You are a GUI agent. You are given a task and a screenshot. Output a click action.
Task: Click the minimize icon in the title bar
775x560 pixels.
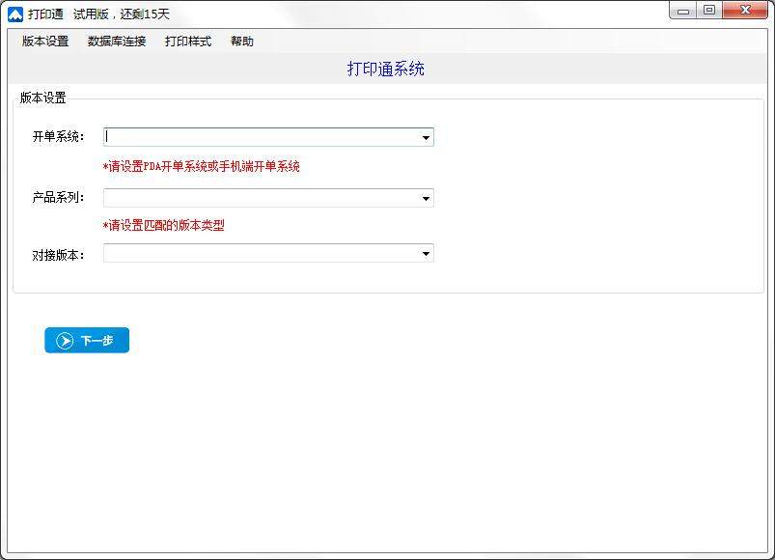pos(683,10)
